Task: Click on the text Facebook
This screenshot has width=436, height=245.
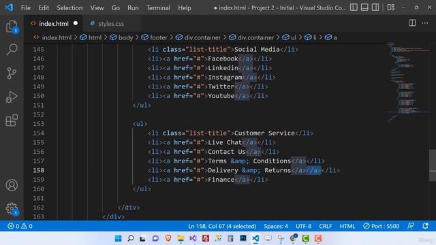Action: pos(223,59)
